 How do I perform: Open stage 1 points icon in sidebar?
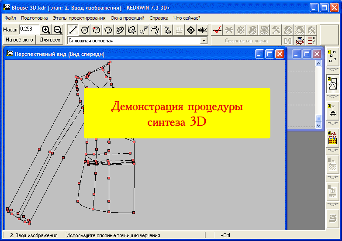332,56
